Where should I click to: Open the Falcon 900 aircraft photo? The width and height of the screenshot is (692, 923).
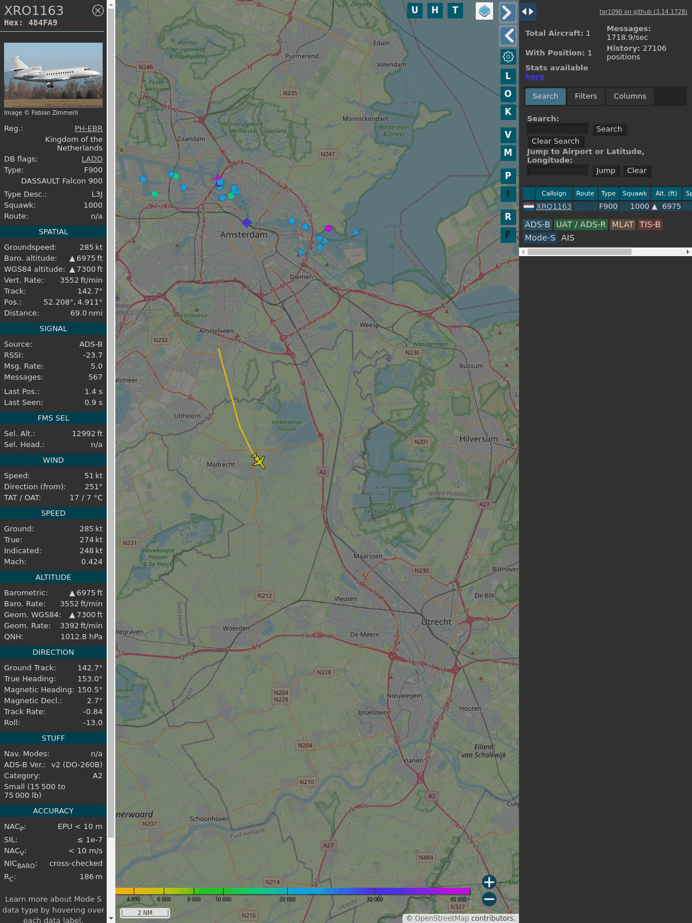coord(53,74)
